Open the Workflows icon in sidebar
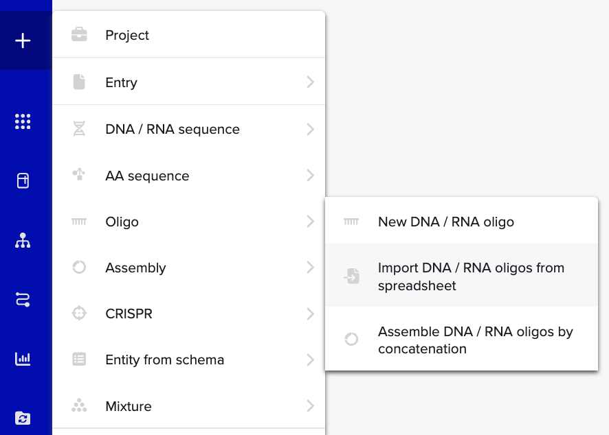Screen dimensions: 609x435 pyautogui.click(x=23, y=299)
